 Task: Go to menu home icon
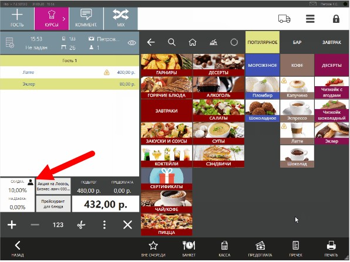[193, 42]
